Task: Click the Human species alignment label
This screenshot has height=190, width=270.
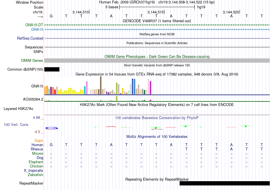Action: click(37, 145)
